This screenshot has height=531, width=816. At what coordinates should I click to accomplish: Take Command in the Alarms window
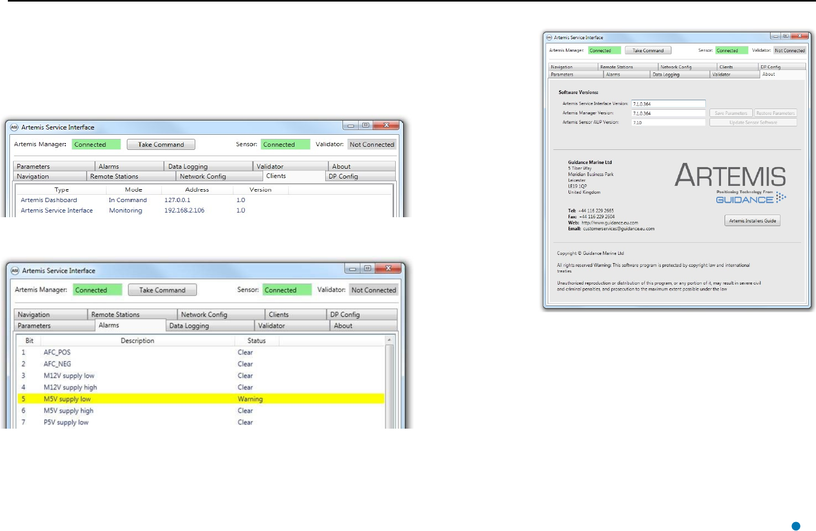(x=162, y=290)
